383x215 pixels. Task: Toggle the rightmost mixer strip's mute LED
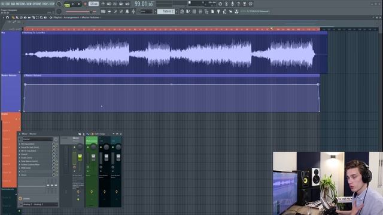click(113, 148)
